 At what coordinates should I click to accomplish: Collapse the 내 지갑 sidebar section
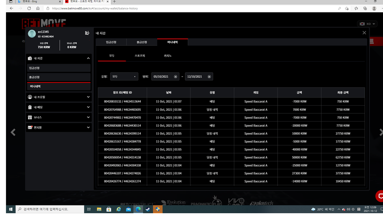coord(88,58)
